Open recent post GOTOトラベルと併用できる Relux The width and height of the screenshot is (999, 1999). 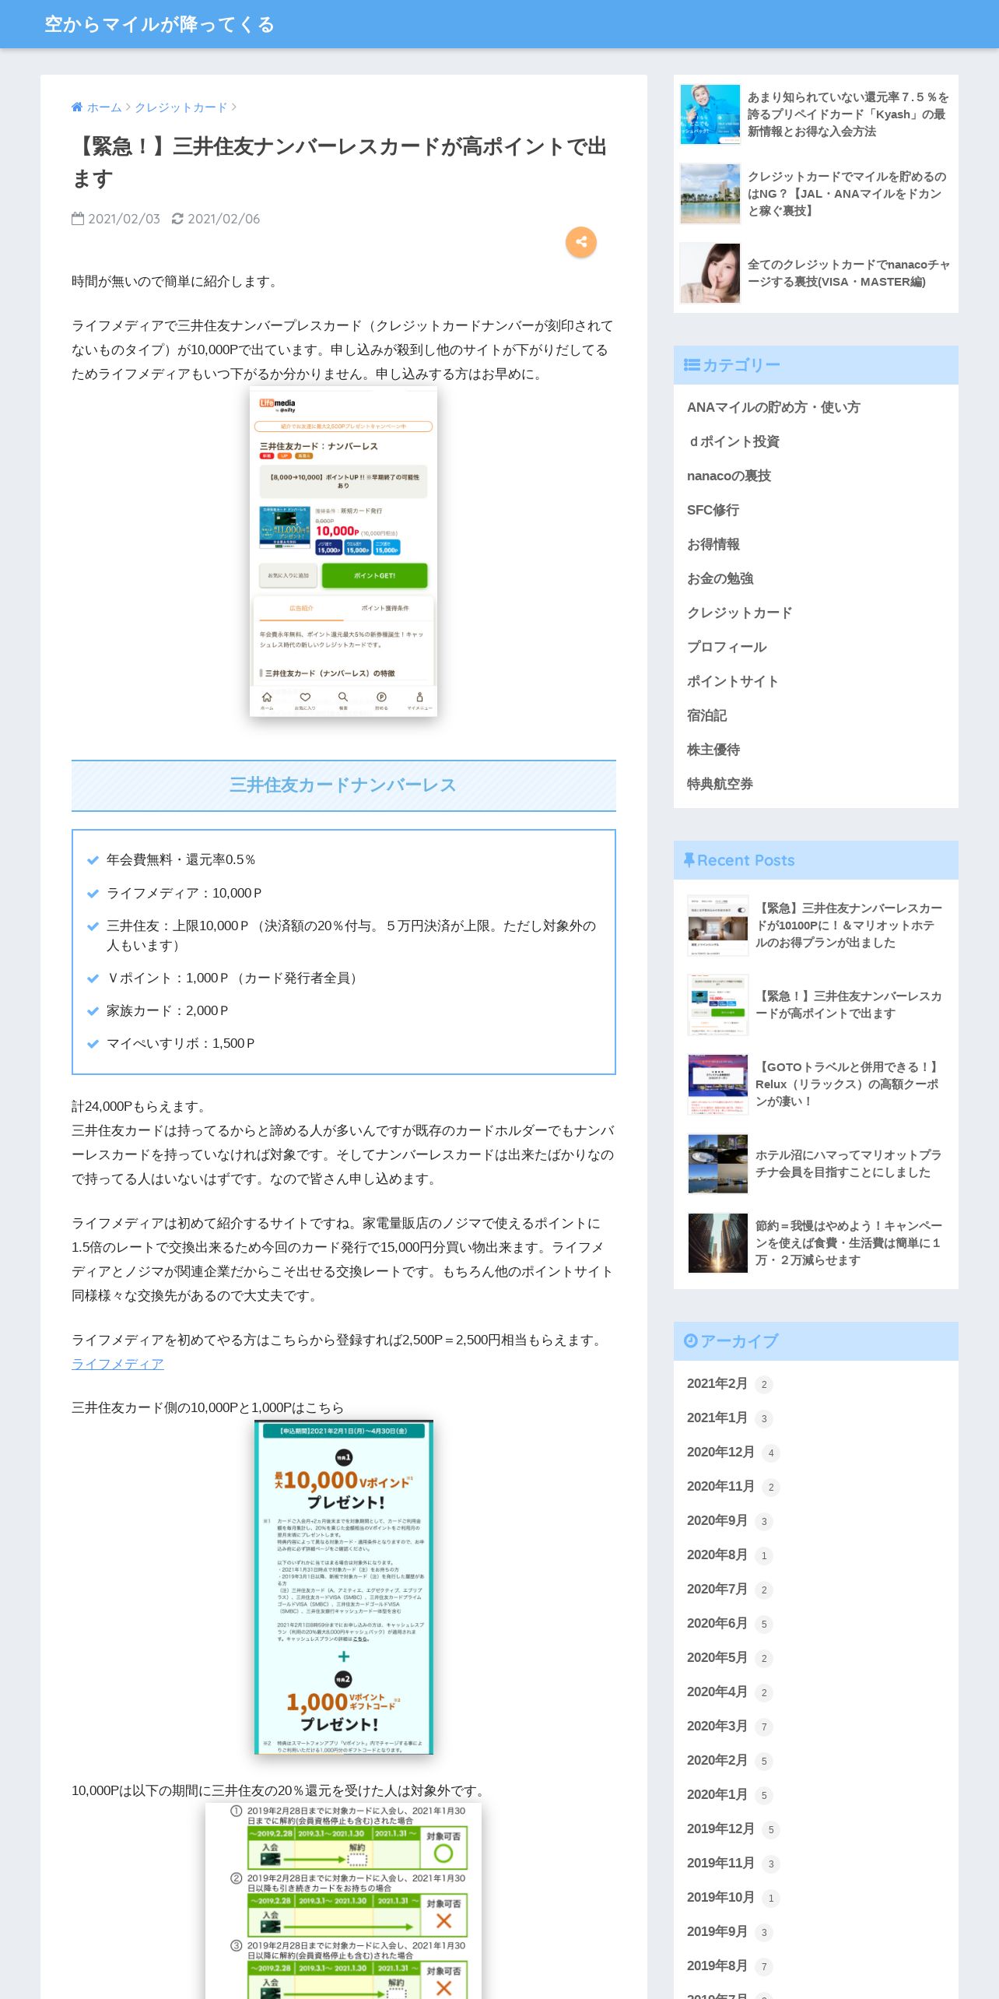coord(848,1084)
